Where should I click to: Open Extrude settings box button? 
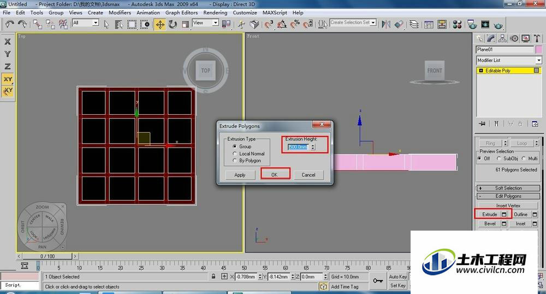click(x=504, y=215)
